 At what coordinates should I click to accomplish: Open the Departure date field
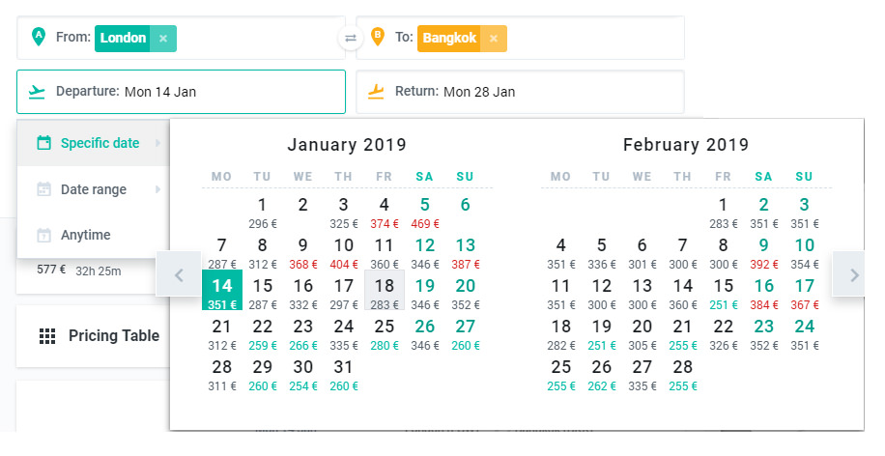click(x=181, y=92)
